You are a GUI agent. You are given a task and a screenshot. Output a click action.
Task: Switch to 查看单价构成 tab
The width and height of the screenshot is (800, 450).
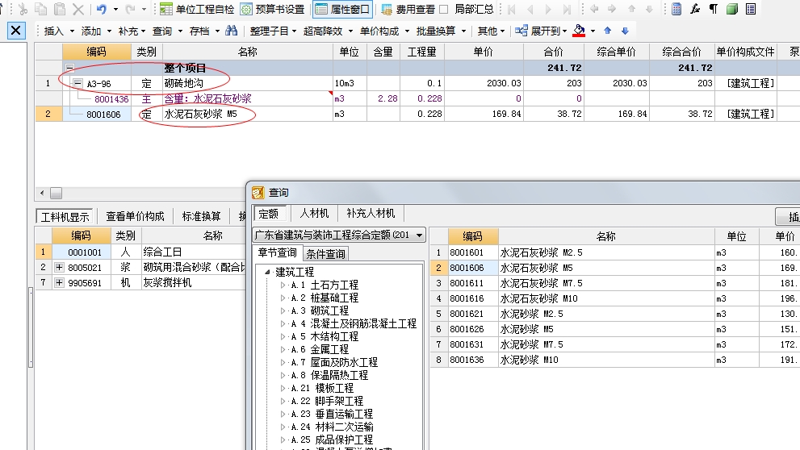135,217
